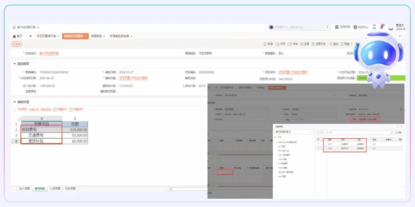Viewport: 415px width, 207px height.
Task: Click the 变更历史 clock icon
Action: coord(313,44)
